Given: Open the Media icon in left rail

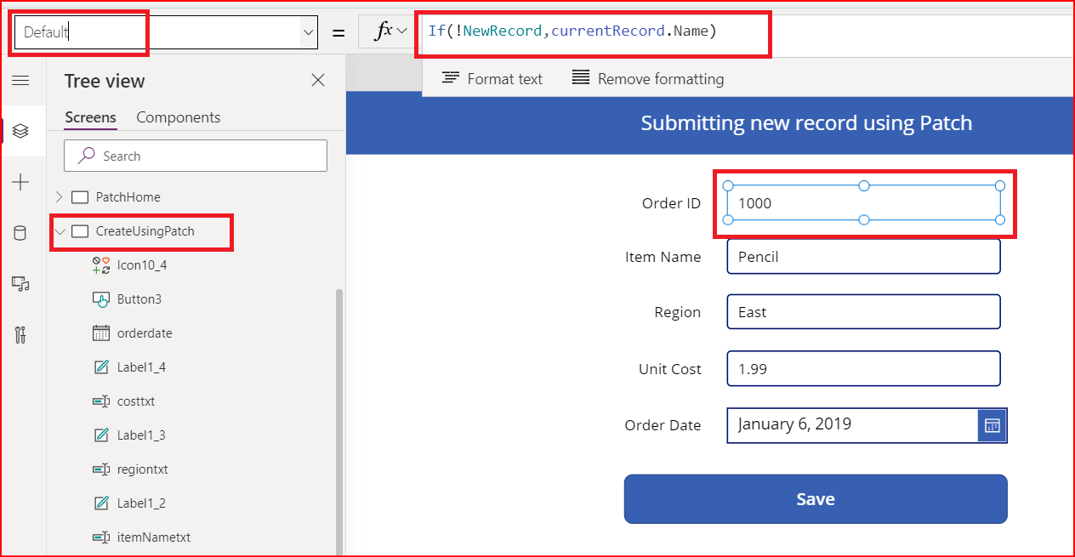Looking at the screenshot, I should [x=20, y=284].
